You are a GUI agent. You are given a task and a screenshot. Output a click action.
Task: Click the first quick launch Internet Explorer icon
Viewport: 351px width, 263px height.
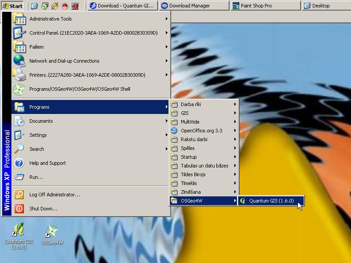pos(34,6)
